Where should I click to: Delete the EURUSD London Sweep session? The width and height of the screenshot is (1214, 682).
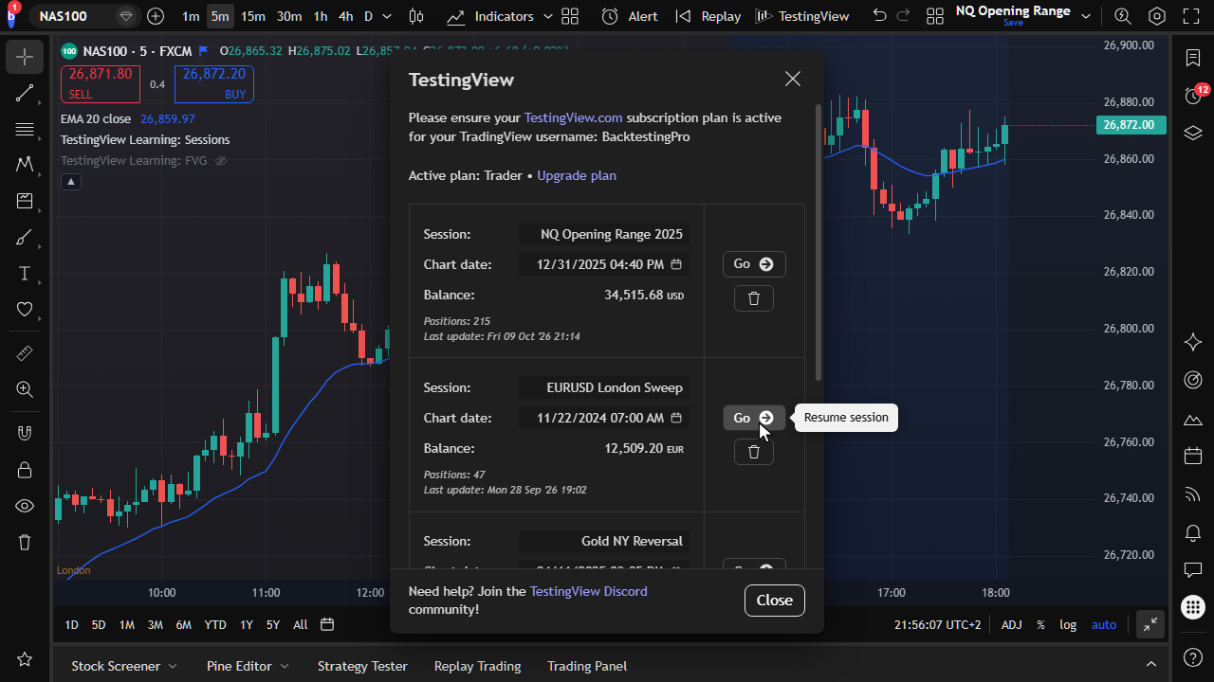coord(754,452)
